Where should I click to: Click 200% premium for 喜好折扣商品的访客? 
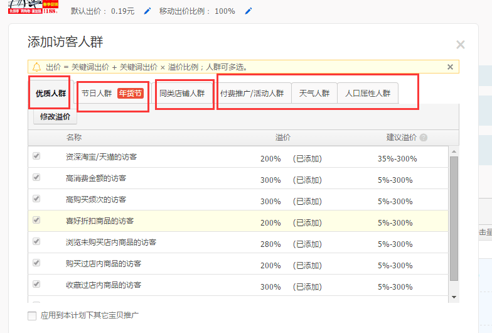[x=270, y=222]
